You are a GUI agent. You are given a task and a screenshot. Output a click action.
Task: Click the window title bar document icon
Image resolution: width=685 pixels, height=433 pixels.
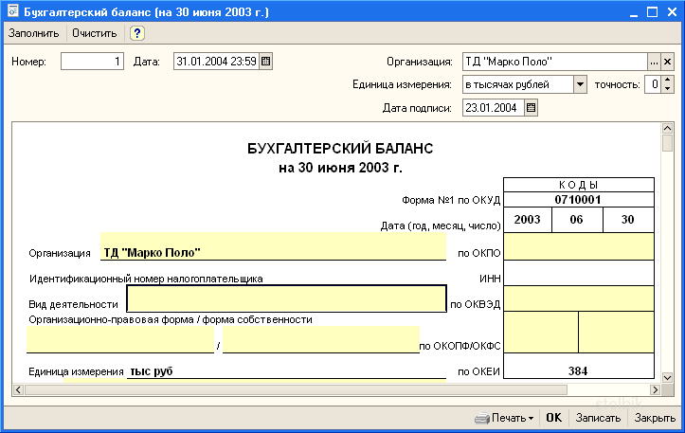(13, 11)
